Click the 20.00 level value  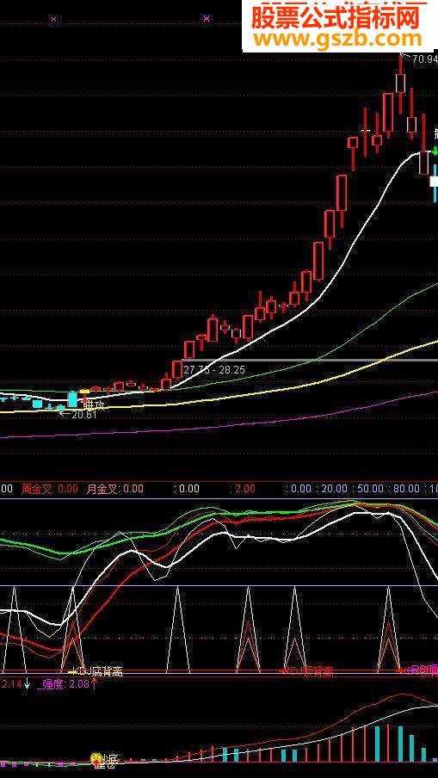pos(335,489)
